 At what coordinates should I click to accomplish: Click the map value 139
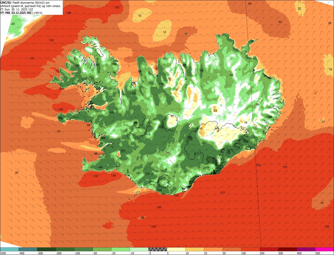[246, 142]
